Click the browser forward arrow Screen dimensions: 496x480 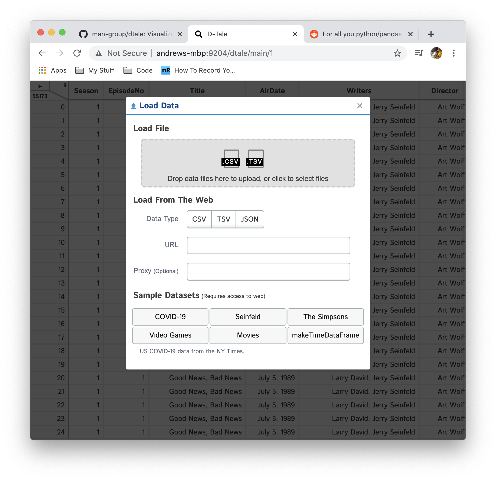pos(60,53)
